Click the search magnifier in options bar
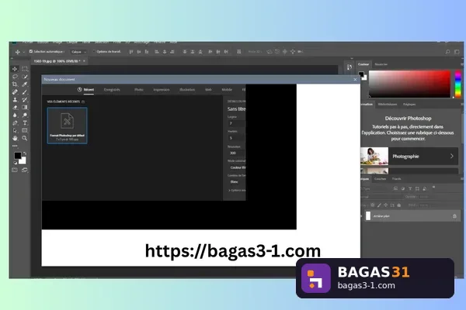The height and width of the screenshot is (310, 466). pos(447,52)
